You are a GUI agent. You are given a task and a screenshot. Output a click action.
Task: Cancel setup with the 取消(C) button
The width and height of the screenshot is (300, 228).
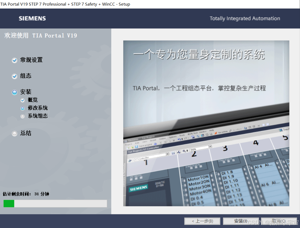pos(279,221)
